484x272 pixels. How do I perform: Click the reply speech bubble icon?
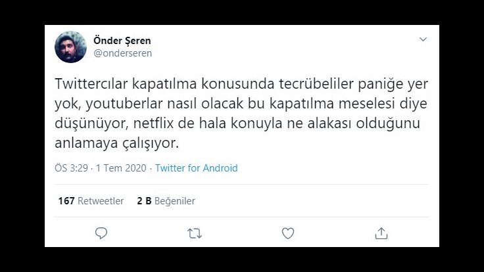101,233
